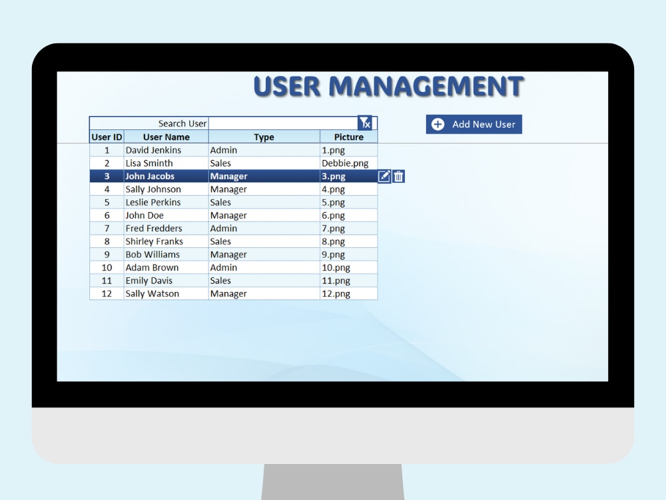Click User ID 11 cell
Image resolution: width=666 pixels, height=500 pixels.
(107, 281)
